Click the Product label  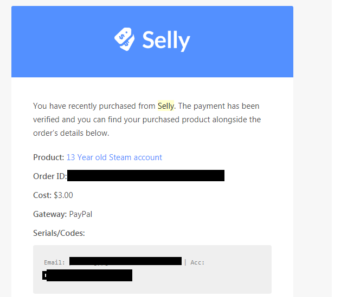[48, 157]
